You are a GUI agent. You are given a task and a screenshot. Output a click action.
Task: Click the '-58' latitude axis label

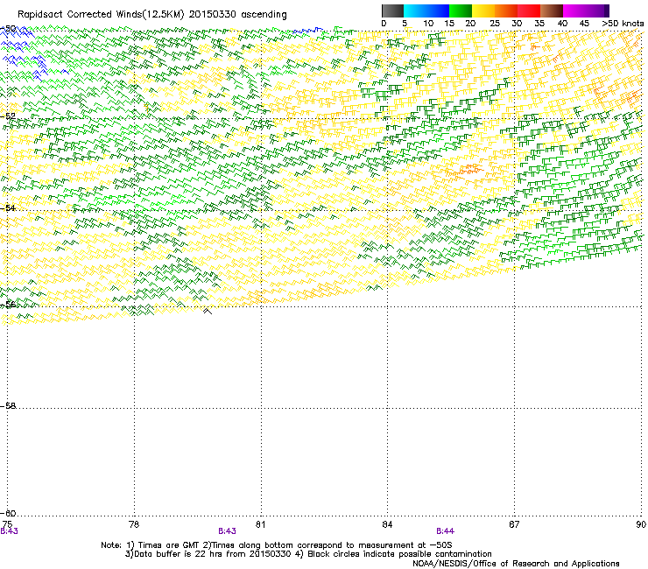(x=8, y=406)
